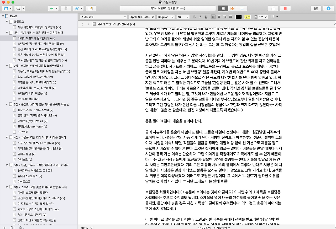Viewport: 336px width, 229px height.
Task: Move current document to trash
Action: click(66, 8)
